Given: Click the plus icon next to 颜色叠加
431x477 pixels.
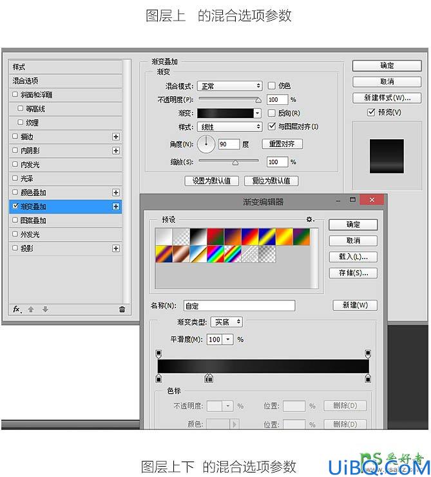Looking at the screenshot, I should 115,193.
